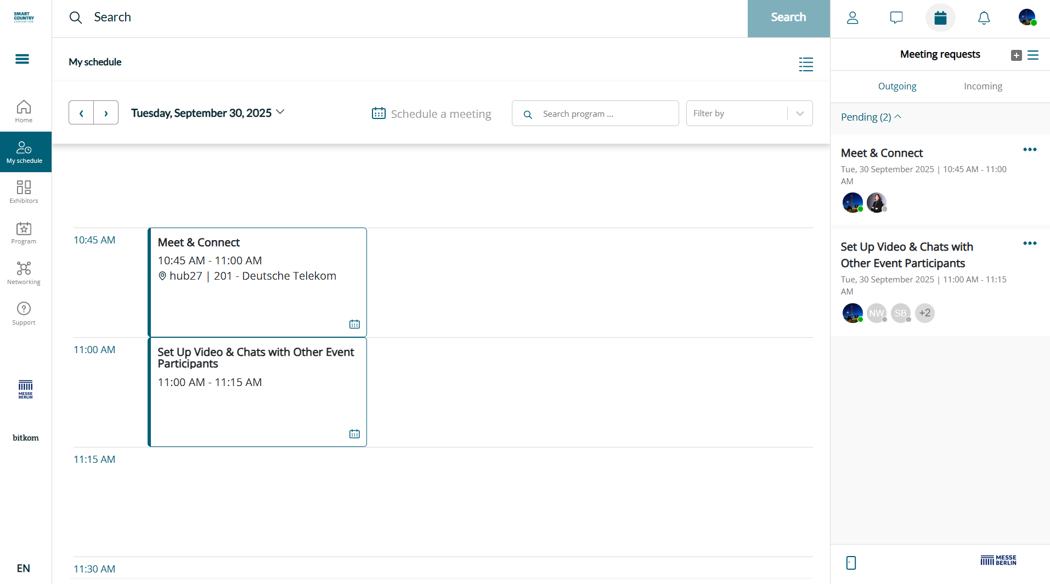The image size is (1050, 584).
Task: Open the chat messages icon
Action: pyautogui.click(x=896, y=18)
